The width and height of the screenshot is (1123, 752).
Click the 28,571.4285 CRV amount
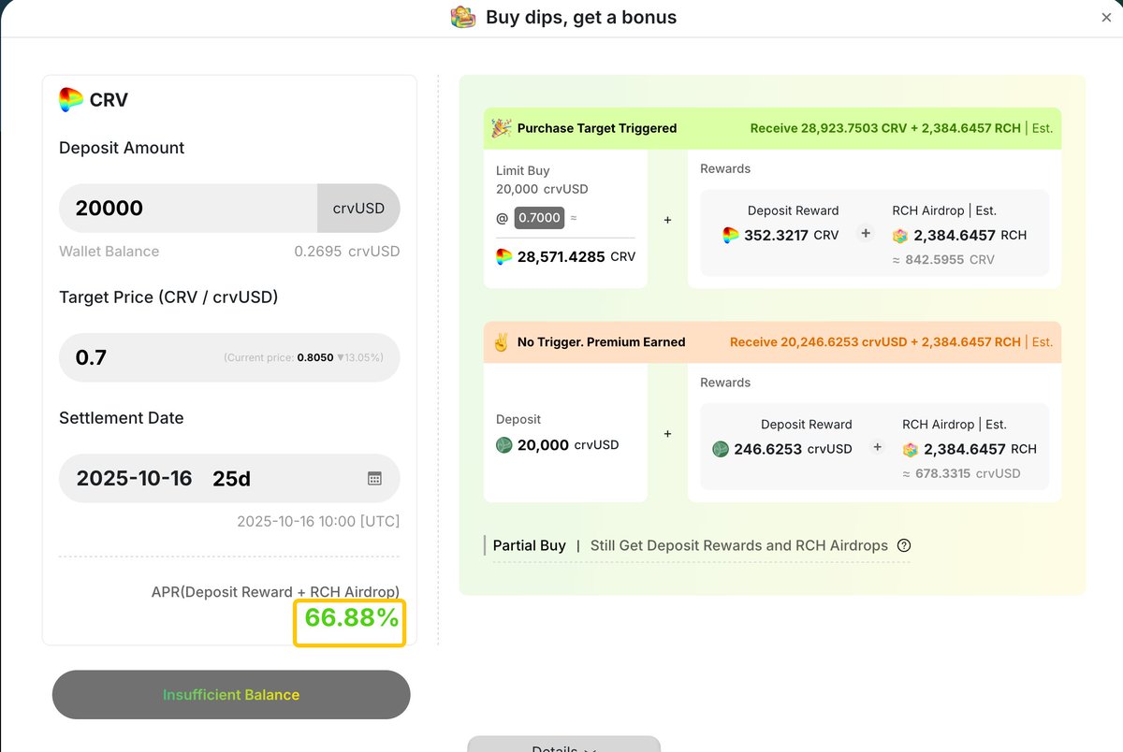[x=576, y=256]
